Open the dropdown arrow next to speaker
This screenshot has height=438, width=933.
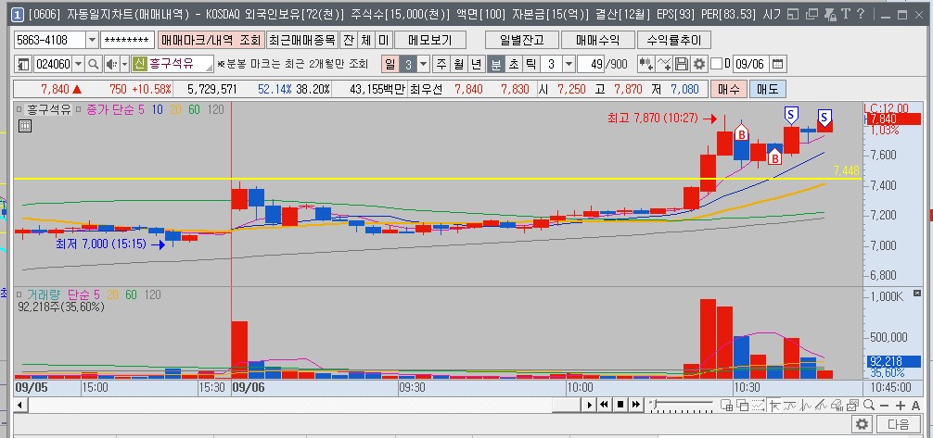click(125, 64)
